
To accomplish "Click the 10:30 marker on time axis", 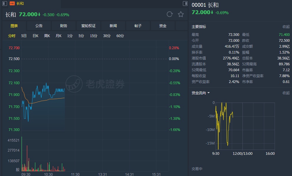I will coord(48,174).
